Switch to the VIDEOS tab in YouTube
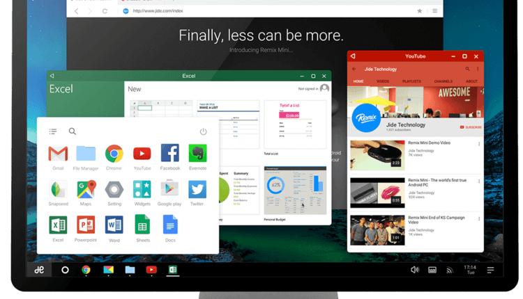Screen dimensions: 523x299 [383, 81]
